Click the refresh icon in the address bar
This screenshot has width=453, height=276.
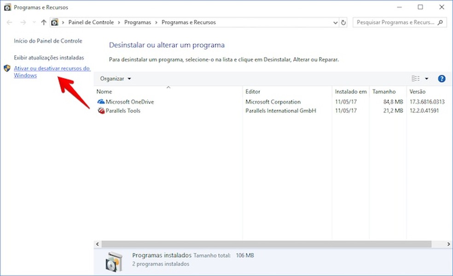tap(343, 22)
